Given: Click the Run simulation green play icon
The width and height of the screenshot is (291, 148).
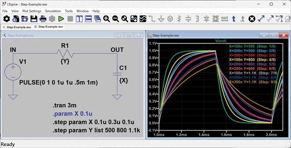Looking at the screenshot, I should click(61, 19).
